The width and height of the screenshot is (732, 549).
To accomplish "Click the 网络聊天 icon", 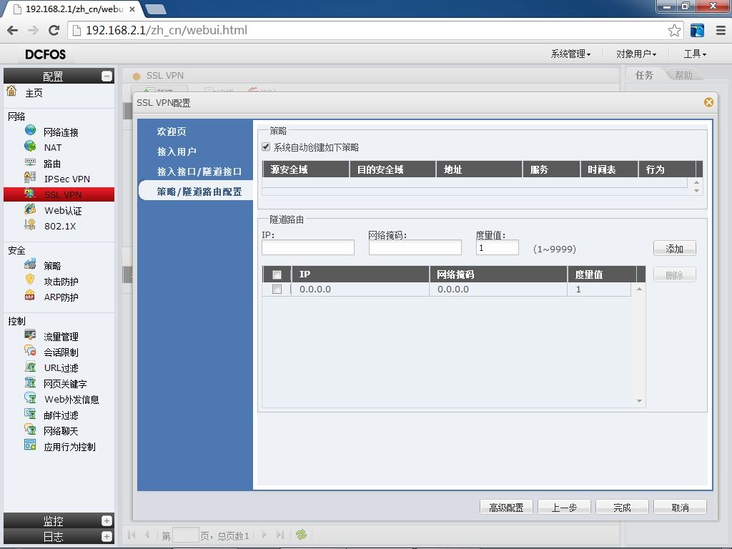I will click(30, 430).
